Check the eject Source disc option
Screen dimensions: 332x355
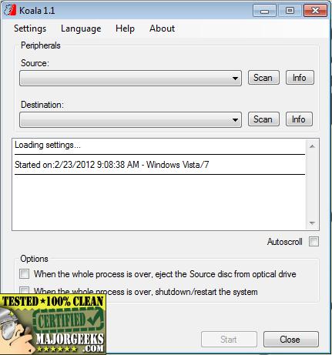click(24, 273)
